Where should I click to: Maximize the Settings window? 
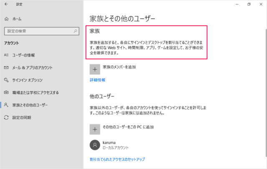[x=249, y=5]
